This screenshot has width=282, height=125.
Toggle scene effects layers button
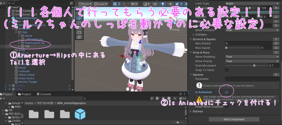click(177, 4)
